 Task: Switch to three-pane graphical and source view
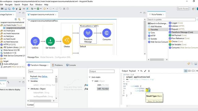186,71
